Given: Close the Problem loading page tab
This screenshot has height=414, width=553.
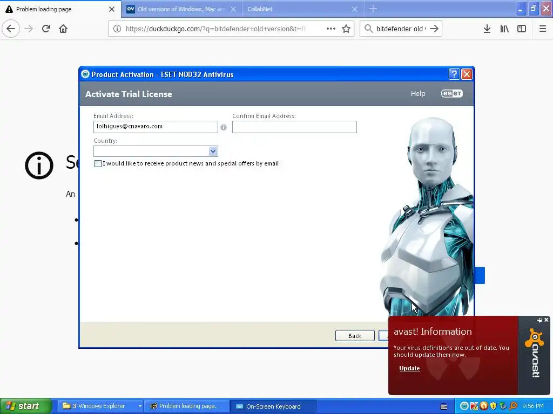Looking at the screenshot, I should tap(112, 9).
